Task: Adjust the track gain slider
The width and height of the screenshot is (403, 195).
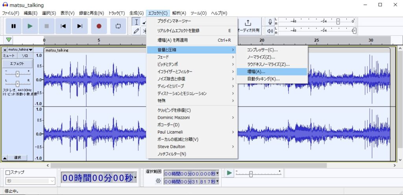Action: tap(17, 74)
